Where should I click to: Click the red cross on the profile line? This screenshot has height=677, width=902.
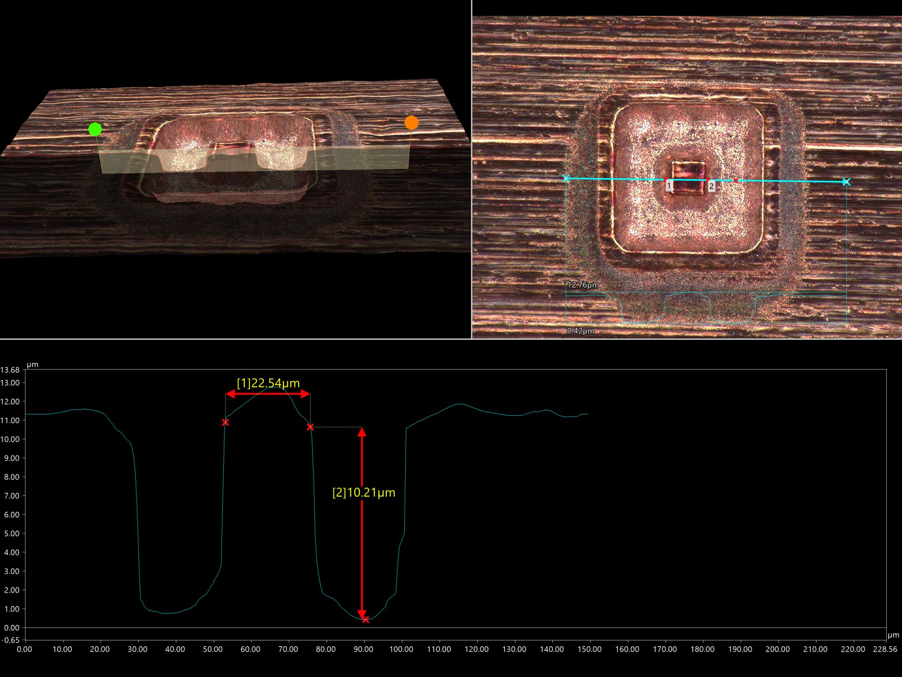point(735,180)
